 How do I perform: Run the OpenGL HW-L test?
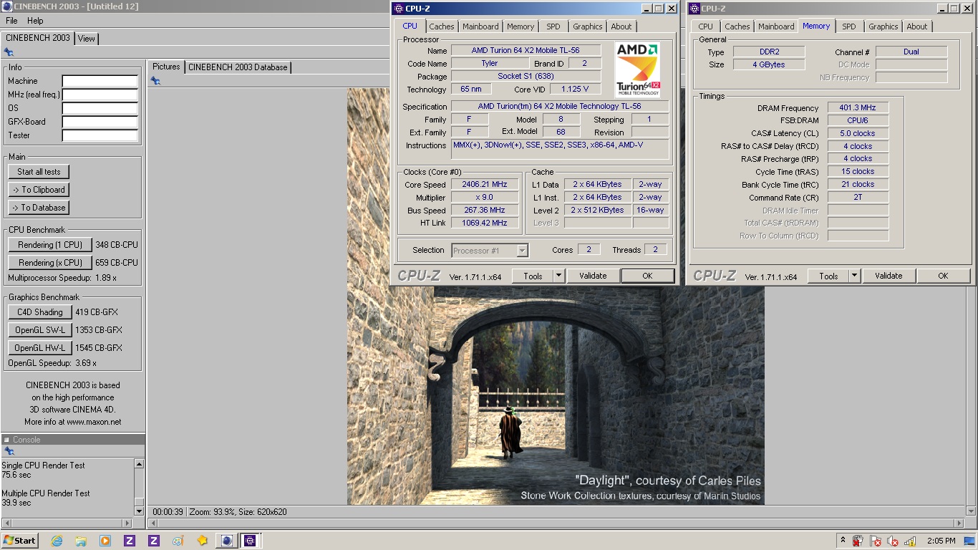(x=40, y=348)
